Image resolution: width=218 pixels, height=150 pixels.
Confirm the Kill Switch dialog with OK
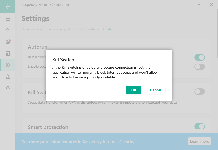click(134, 90)
